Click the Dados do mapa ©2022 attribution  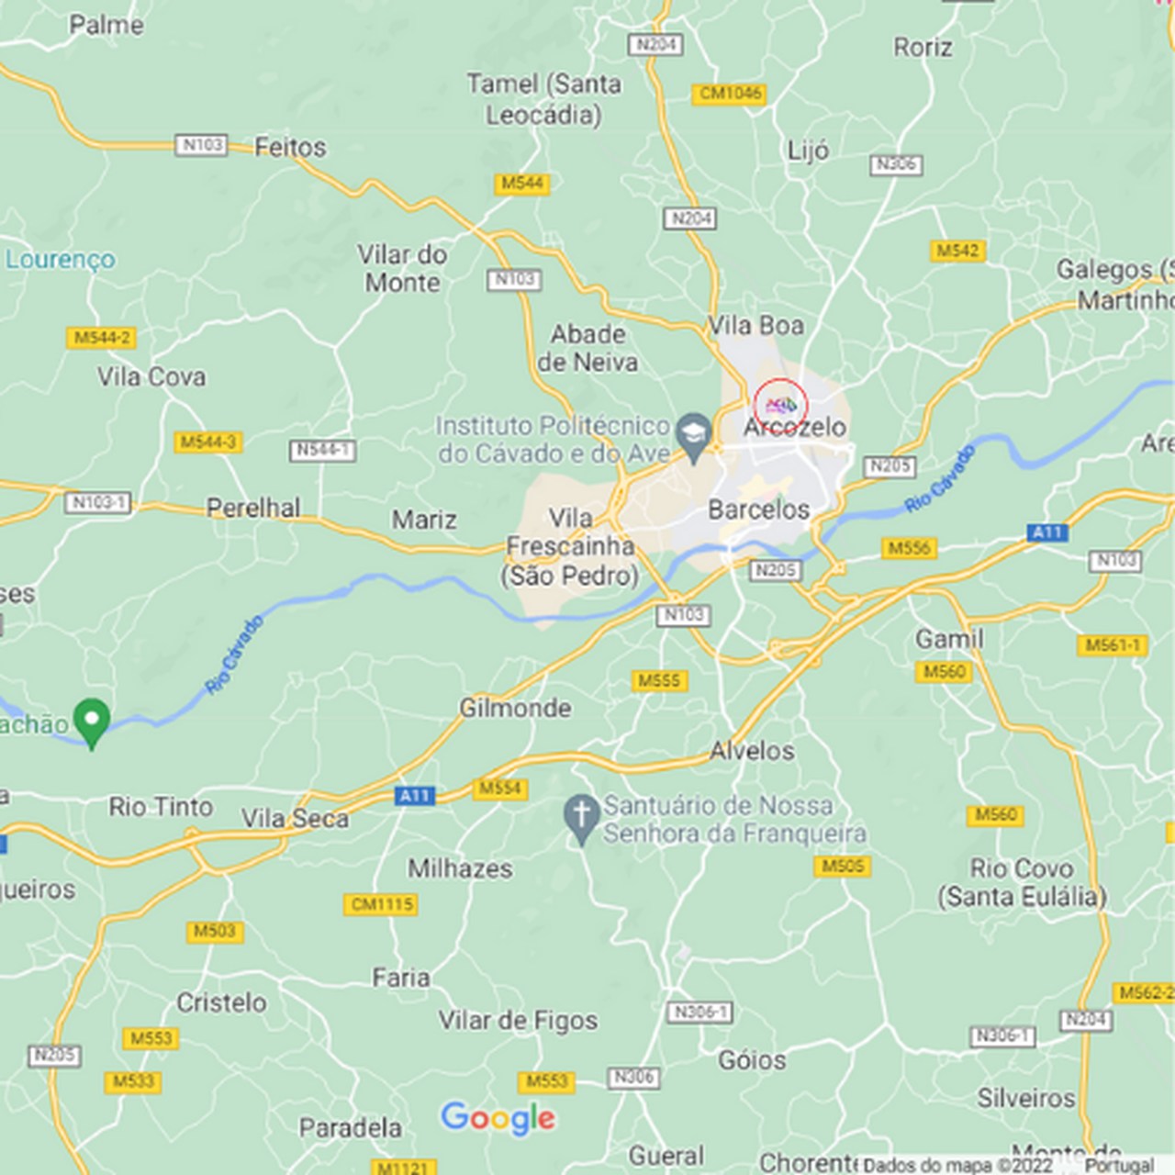[x=957, y=1165]
